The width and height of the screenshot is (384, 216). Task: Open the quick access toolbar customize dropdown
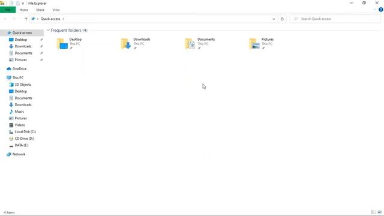pyautogui.click(x=23, y=4)
